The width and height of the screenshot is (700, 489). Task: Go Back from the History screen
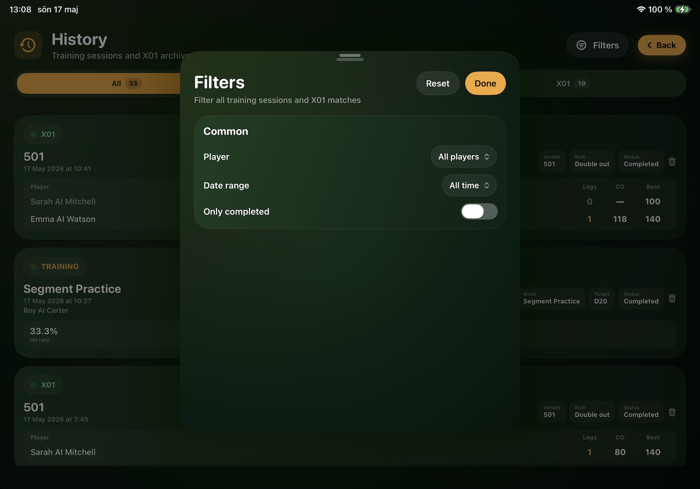pyautogui.click(x=661, y=45)
